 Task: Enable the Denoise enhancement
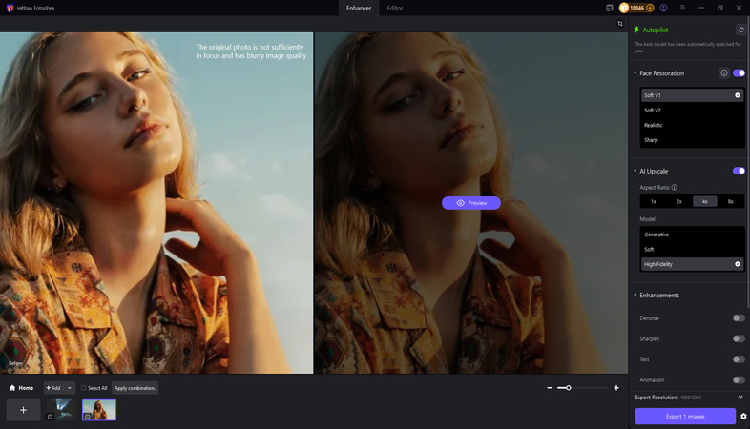coord(739,318)
